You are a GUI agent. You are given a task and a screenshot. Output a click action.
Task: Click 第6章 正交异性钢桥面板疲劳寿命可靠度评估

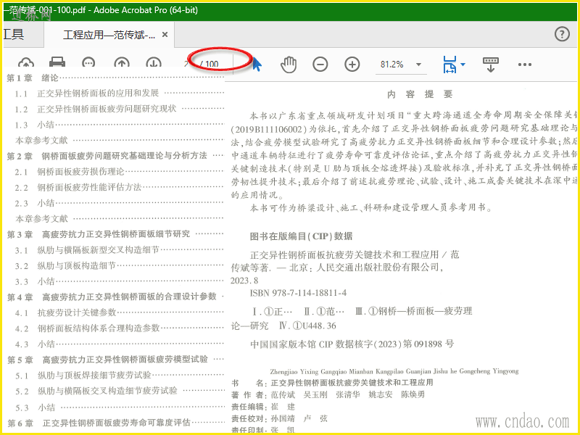click(x=115, y=423)
